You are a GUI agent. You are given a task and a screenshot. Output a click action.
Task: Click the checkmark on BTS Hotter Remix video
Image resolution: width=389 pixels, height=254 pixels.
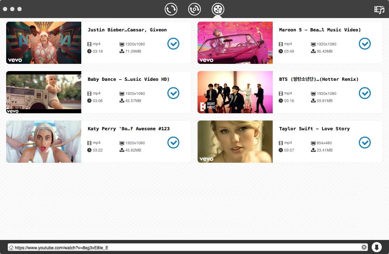365,93
